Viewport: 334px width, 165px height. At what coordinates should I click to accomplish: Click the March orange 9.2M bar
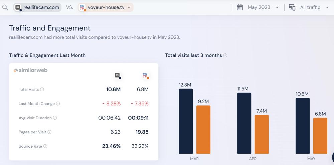[x=203, y=130]
